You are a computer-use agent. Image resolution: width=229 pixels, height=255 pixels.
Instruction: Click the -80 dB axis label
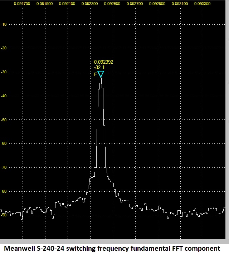4,191
